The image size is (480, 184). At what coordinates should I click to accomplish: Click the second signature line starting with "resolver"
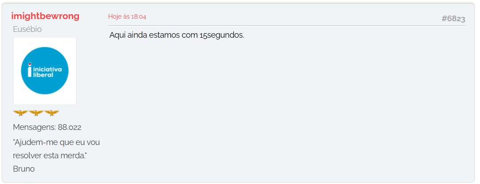tap(50, 156)
